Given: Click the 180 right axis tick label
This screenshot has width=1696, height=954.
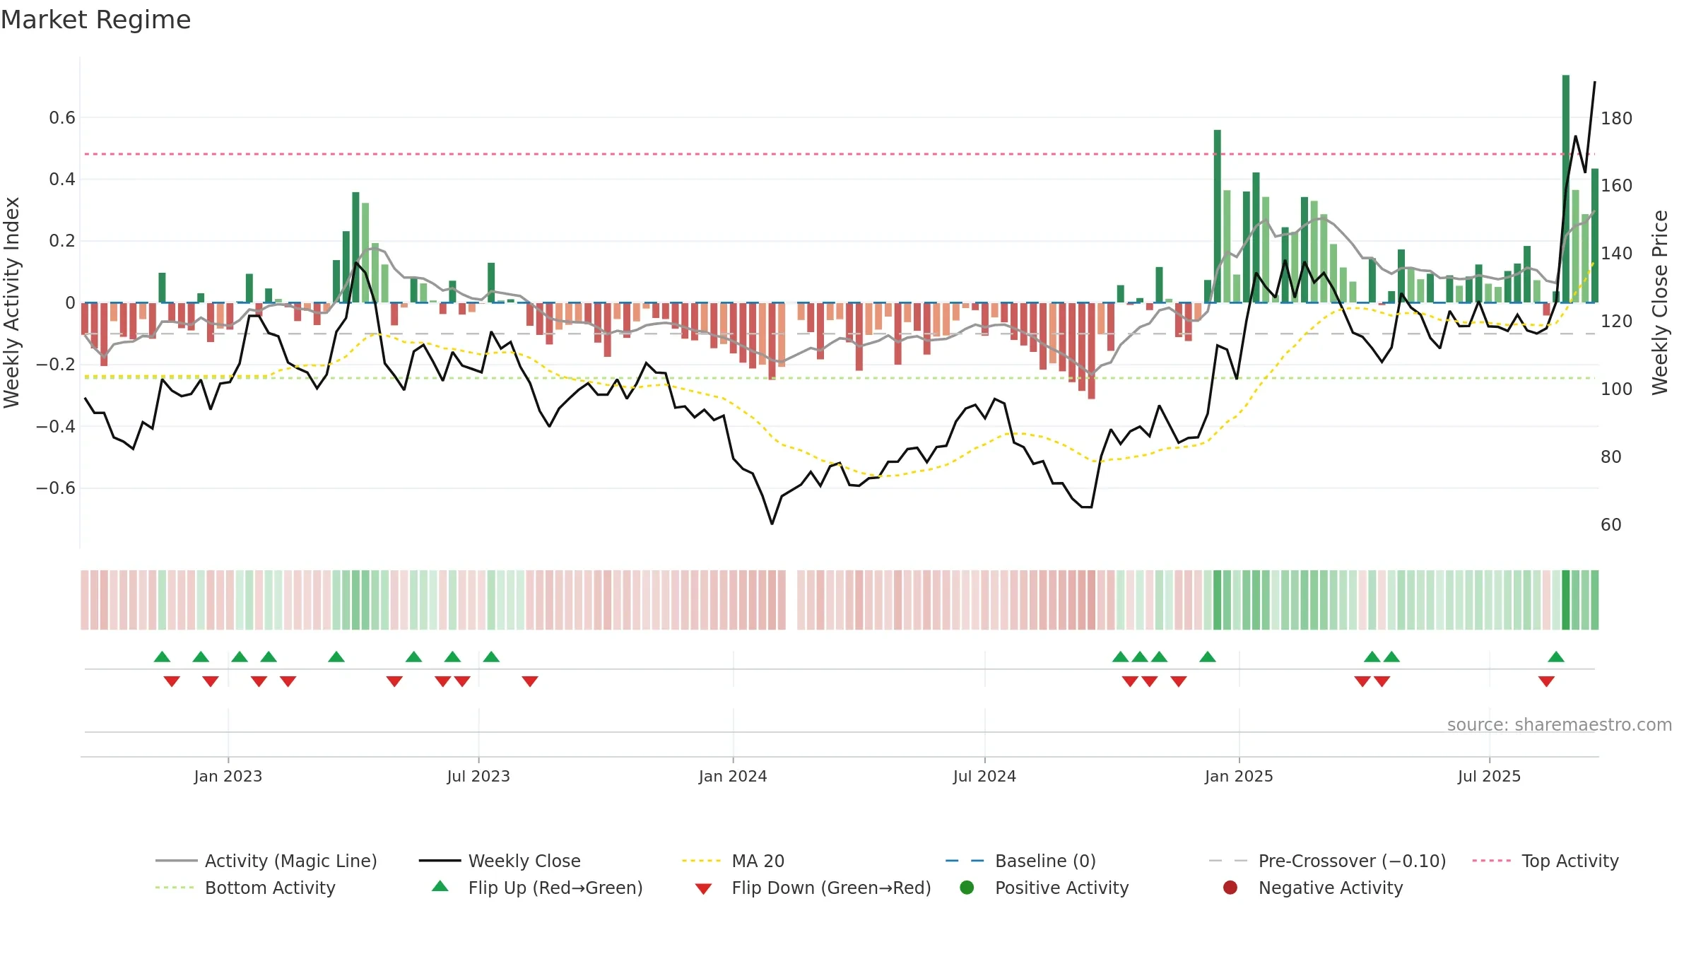Looking at the screenshot, I should click(1617, 118).
